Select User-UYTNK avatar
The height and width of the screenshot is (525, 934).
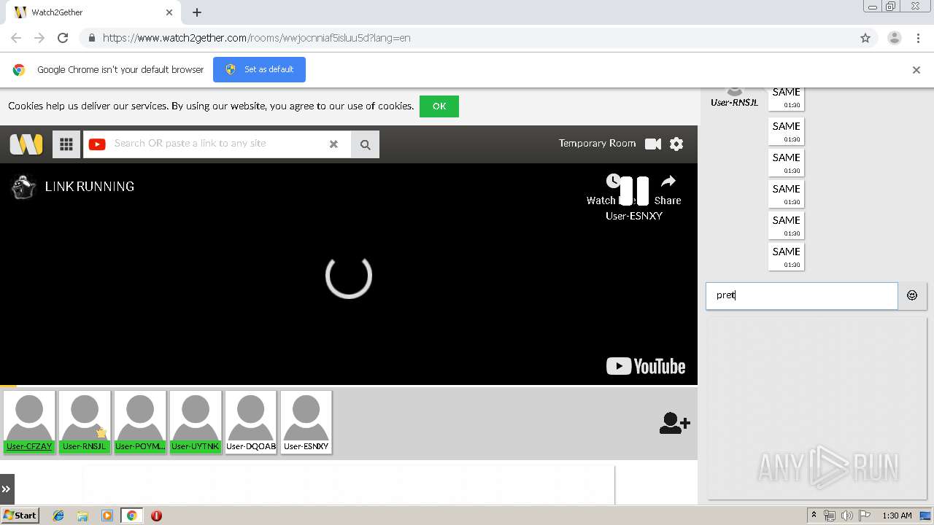pyautogui.click(x=196, y=422)
